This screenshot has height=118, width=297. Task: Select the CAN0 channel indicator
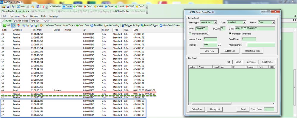(67, 7)
